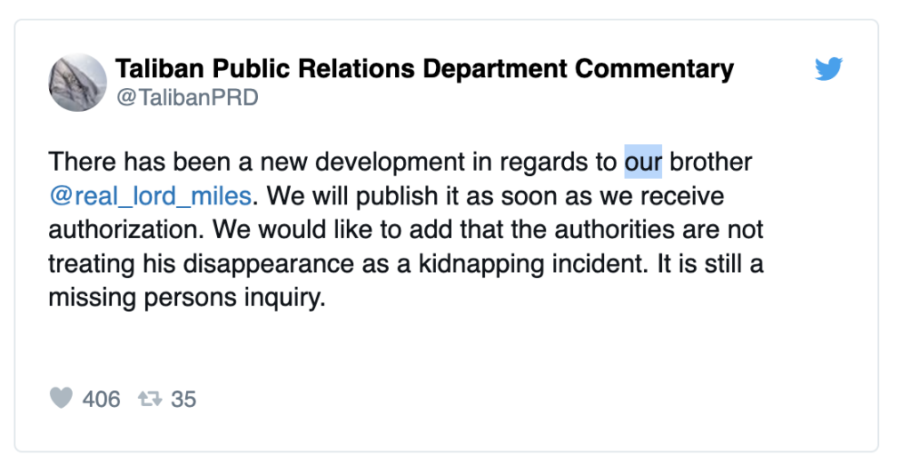Viewport: 911px width, 455px height.
Task: Click the word "brother" in the tweet
Action: click(711, 163)
